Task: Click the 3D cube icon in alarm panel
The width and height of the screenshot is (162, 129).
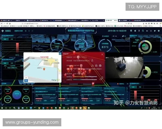Action: pos(100,65)
